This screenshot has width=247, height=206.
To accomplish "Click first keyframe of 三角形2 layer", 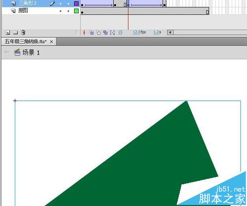I will click(x=82, y=5).
